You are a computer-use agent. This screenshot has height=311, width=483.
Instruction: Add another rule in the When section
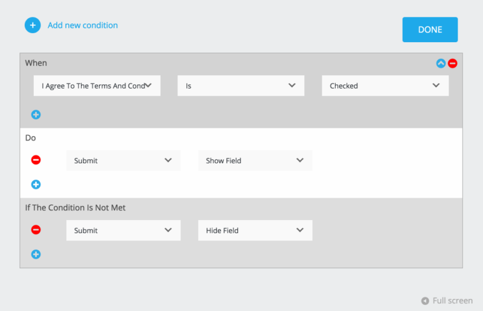point(36,115)
